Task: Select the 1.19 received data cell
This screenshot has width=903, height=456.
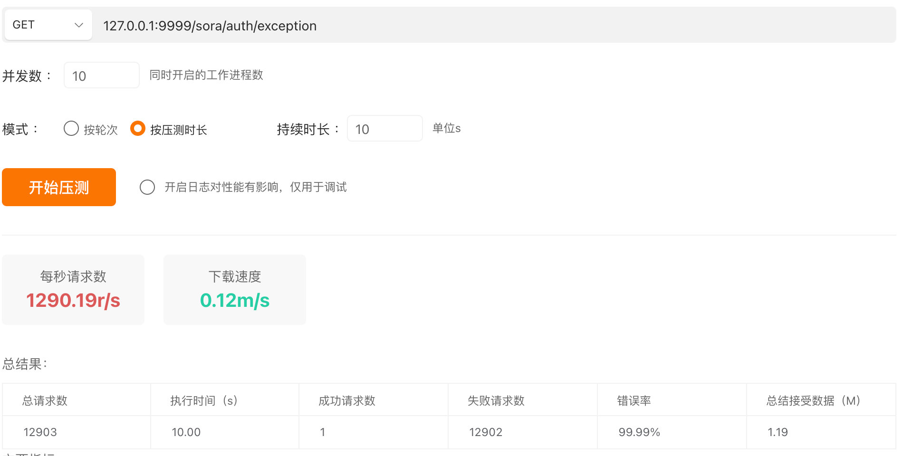Action: click(x=778, y=432)
